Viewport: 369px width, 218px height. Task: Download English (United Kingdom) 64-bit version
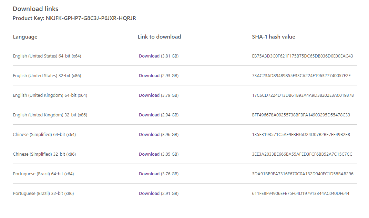(149, 95)
